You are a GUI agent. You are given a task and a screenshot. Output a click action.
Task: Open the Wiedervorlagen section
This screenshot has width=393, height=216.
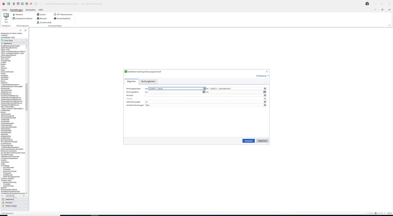[x=14, y=206]
